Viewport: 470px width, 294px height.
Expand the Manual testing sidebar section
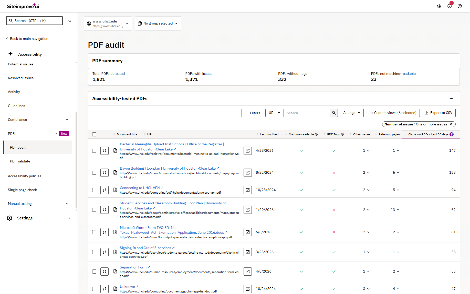(x=67, y=204)
